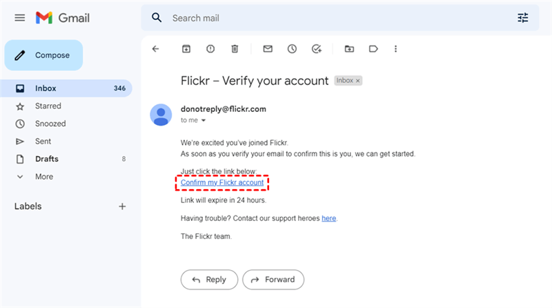The width and height of the screenshot is (552, 308).
Task: Click the back arrow to return to inbox
Action: tap(155, 49)
